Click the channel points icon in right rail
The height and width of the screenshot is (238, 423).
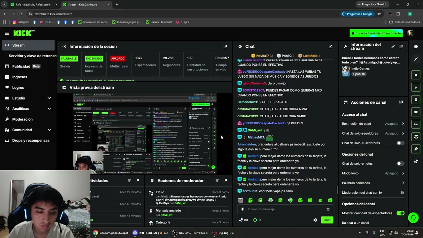[x=416, y=161]
